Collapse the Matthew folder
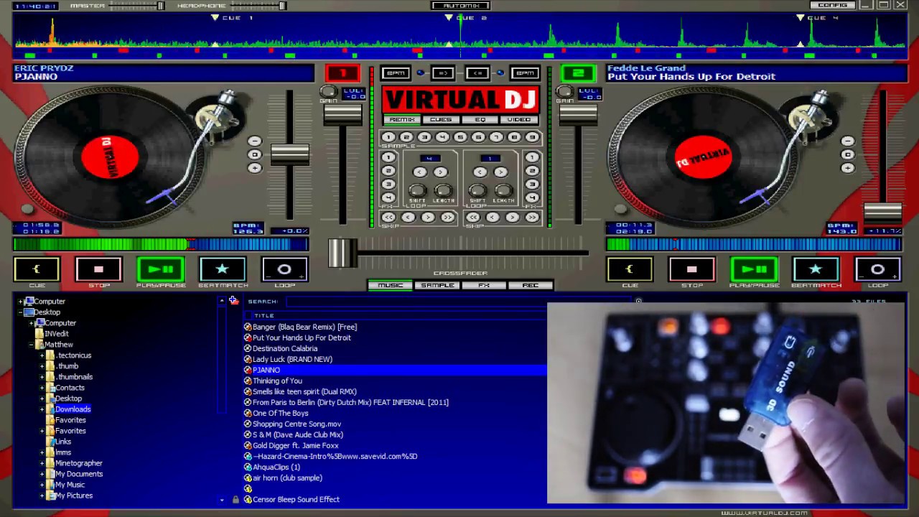This screenshot has height=517, width=919. click(x=31, y=345)
